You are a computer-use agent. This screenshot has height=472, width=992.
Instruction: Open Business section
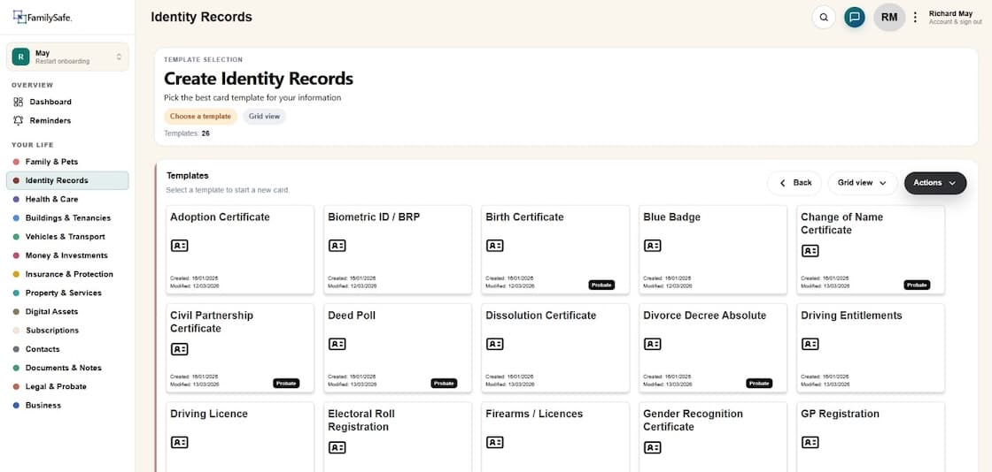tap(43, 406)
